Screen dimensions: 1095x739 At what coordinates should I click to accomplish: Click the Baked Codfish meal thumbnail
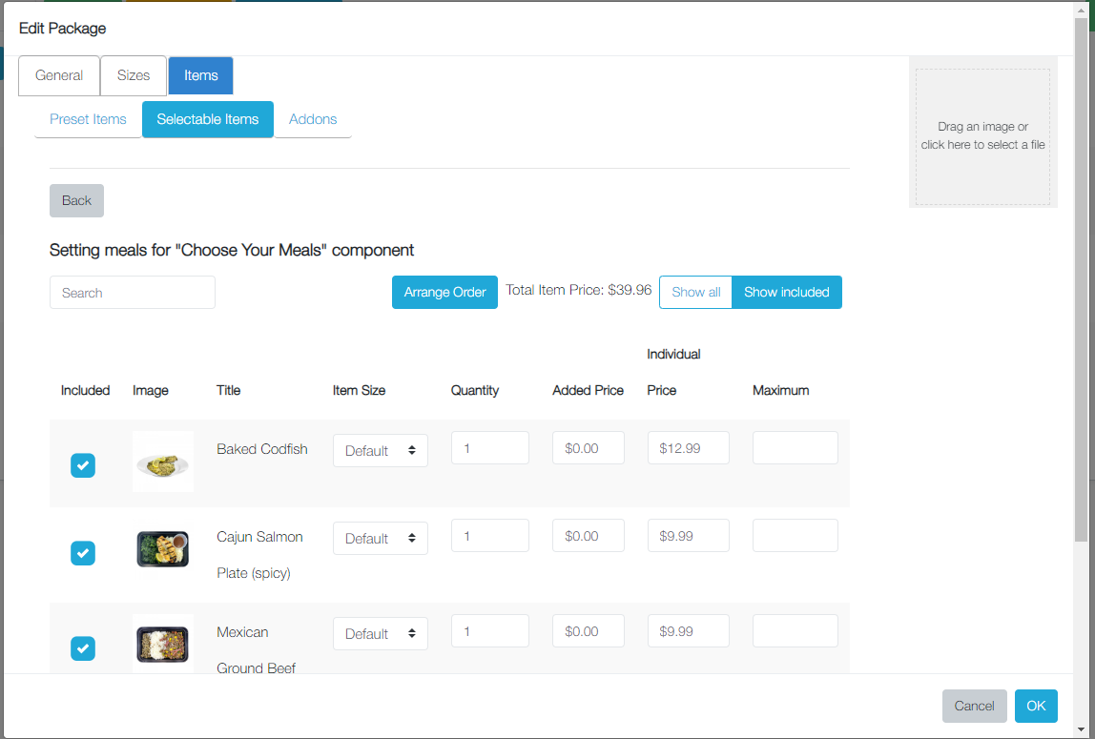click(x=162, y=462)
